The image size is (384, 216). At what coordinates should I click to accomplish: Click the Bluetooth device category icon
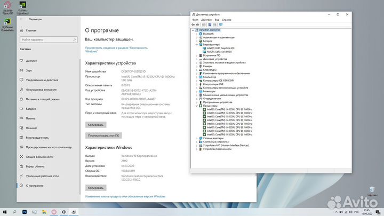click(201, 34)
